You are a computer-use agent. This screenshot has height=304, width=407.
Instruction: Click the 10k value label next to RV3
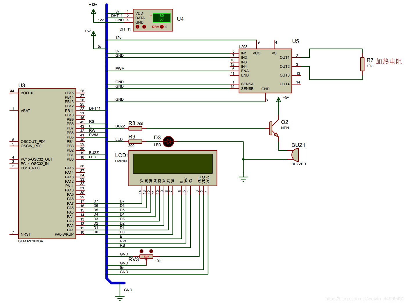click(158, 261)
